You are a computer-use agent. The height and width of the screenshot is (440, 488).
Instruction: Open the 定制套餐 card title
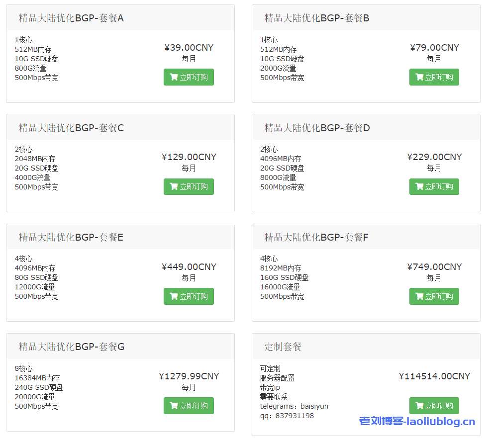(x=283, y=347)
